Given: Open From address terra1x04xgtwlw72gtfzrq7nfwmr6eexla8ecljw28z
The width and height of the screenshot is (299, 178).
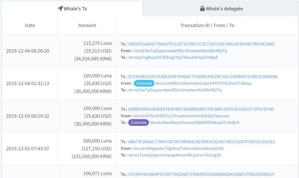Looking at the screenshot, I should coord(179,149).
